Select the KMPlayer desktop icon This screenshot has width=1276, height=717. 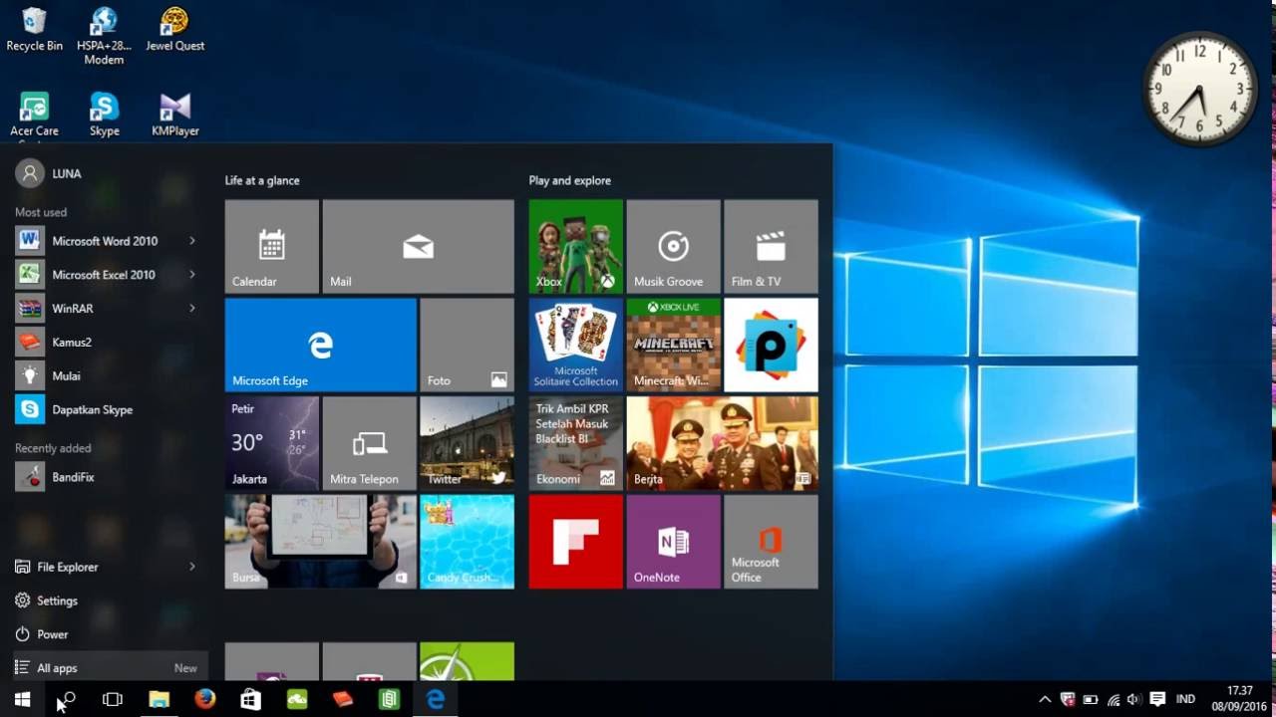pos(174,116)
